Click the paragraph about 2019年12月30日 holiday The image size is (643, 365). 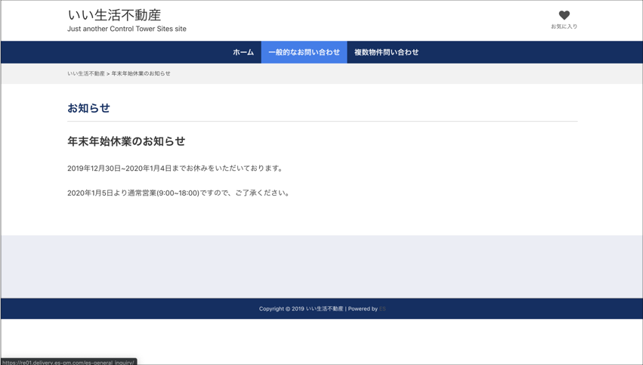pos(176,169)
